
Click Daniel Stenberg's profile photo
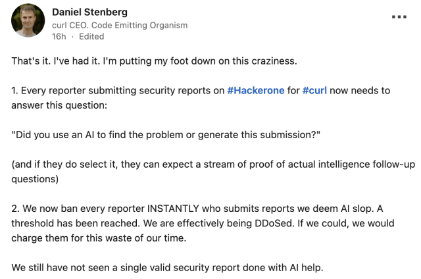(x=28, y=20)
